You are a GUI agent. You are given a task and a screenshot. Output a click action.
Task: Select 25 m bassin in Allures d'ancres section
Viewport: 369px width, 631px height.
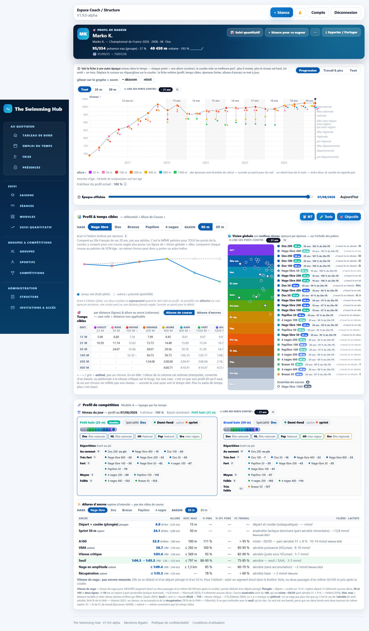[x=204, y=510]
